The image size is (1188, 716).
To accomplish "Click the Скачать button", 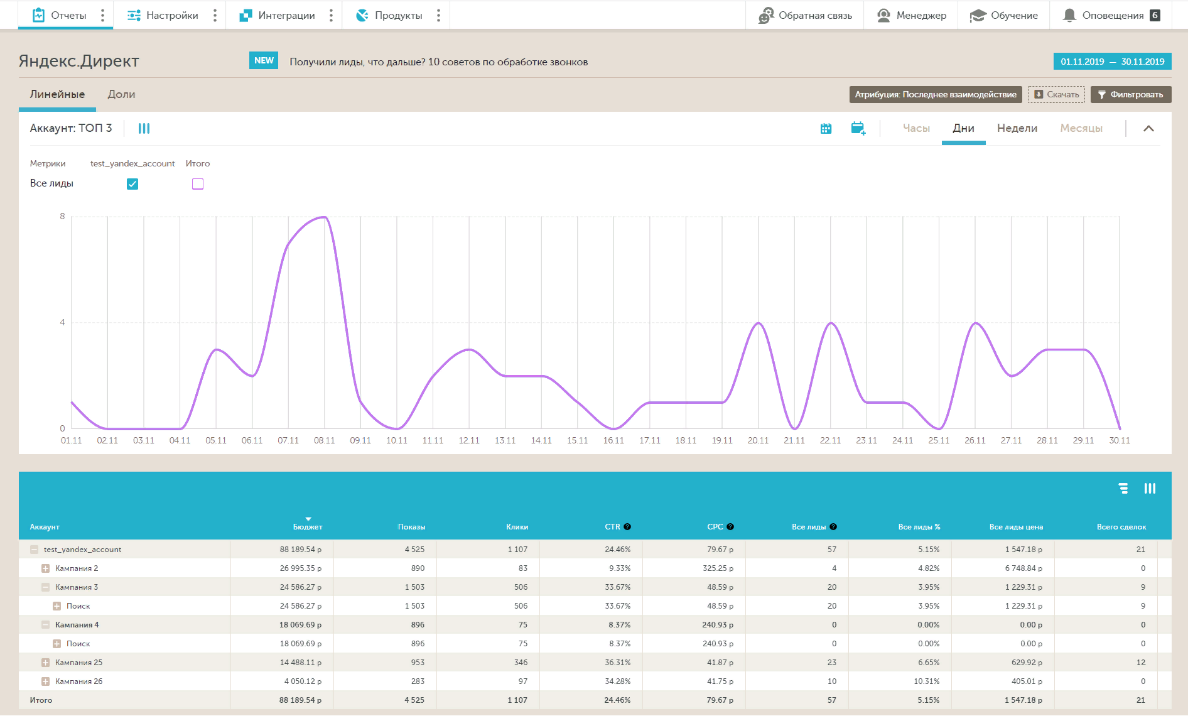I will (1056, 94).
